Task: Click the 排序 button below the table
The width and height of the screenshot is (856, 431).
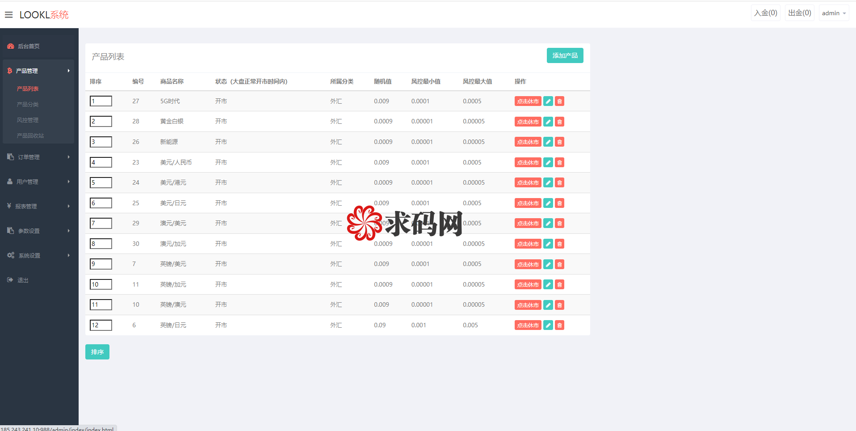Action: point(97,352)
